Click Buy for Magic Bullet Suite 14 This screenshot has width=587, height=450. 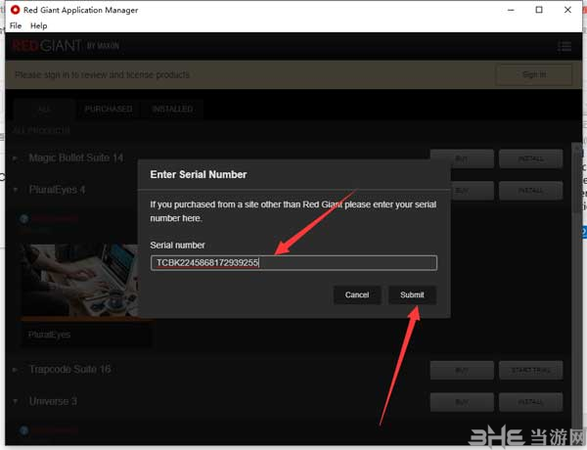tap(462, 158)
